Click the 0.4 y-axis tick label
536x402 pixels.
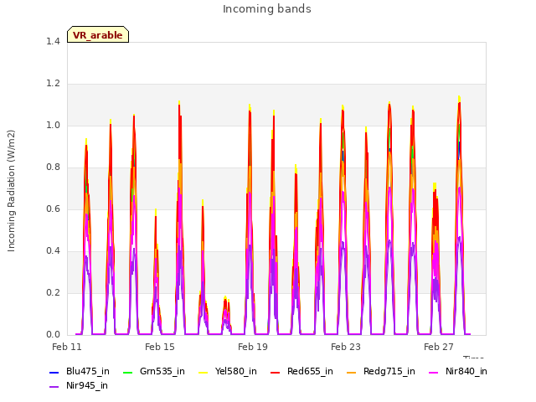pos(53,251)
